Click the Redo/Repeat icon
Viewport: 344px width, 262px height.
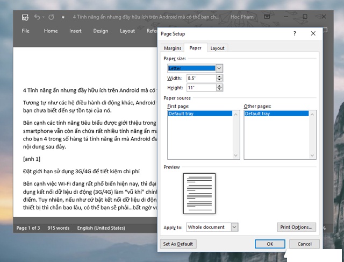51,17
